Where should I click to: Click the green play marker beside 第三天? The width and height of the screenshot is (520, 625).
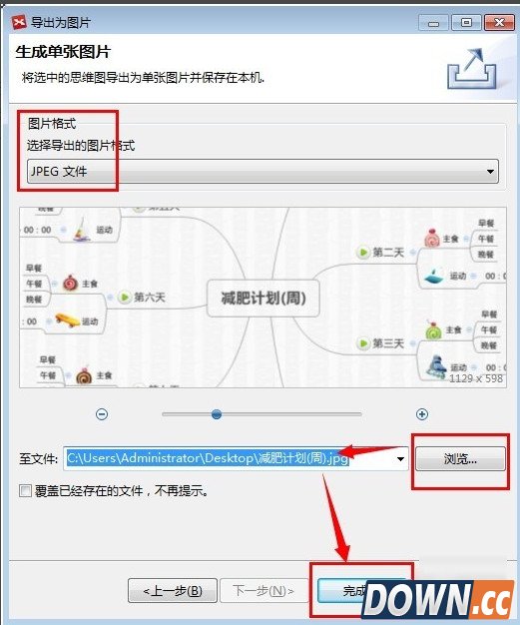pyautogui.click(x=363, y=343)
